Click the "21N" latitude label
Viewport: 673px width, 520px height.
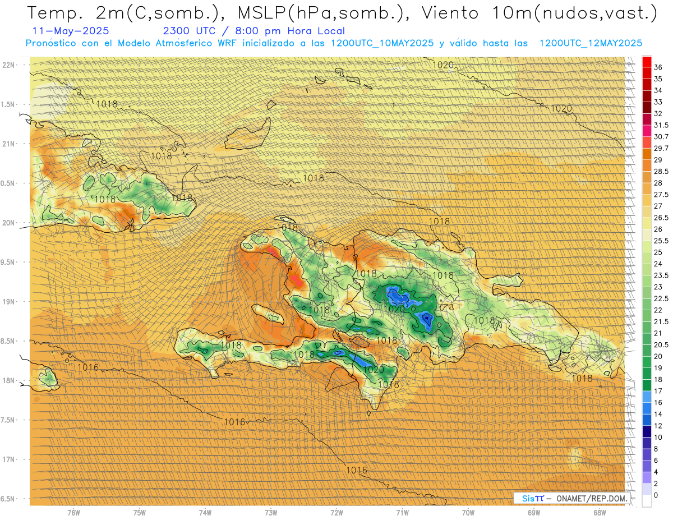(x=9, y=144)
